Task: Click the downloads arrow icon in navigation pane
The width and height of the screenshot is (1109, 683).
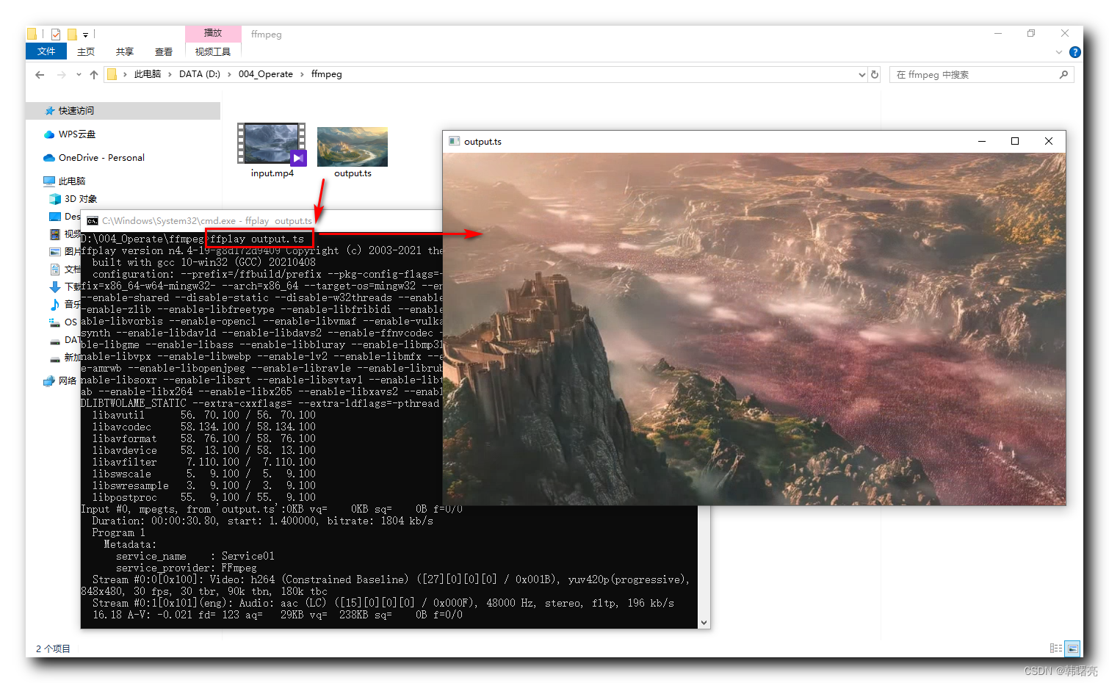Action: 54,287
